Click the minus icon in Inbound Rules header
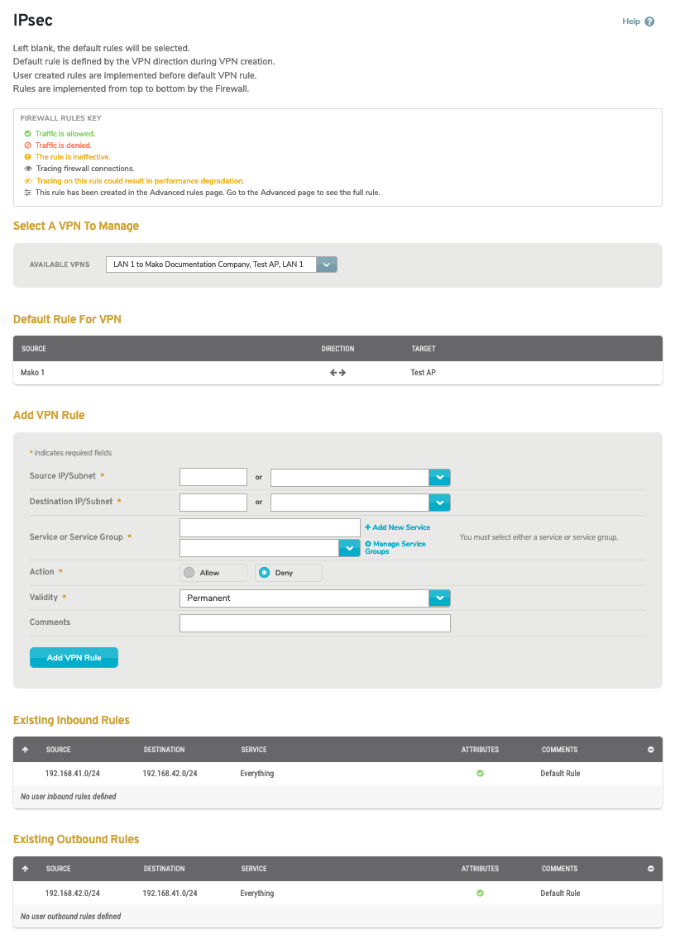Image resolution: width=675 pixels, height=944 pixels. pyautogui.click(x=650, y=750)
